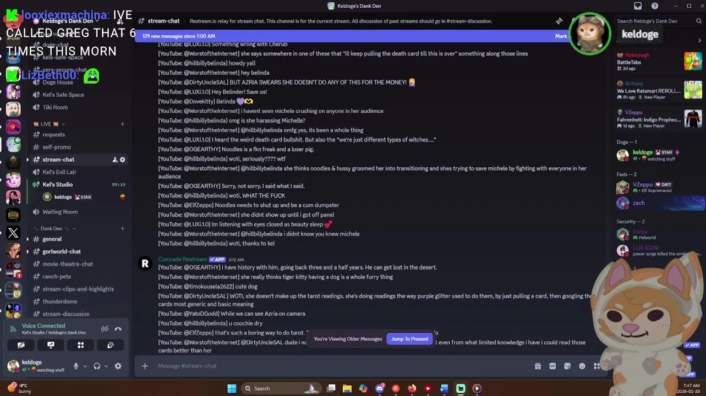Expand the headphone output options arrow
706x396 pixels.
pos(106,366)
